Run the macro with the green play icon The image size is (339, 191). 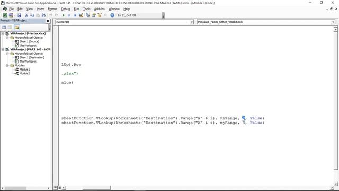coord(64,15)
